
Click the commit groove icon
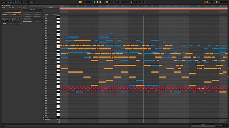pos(20,19)
